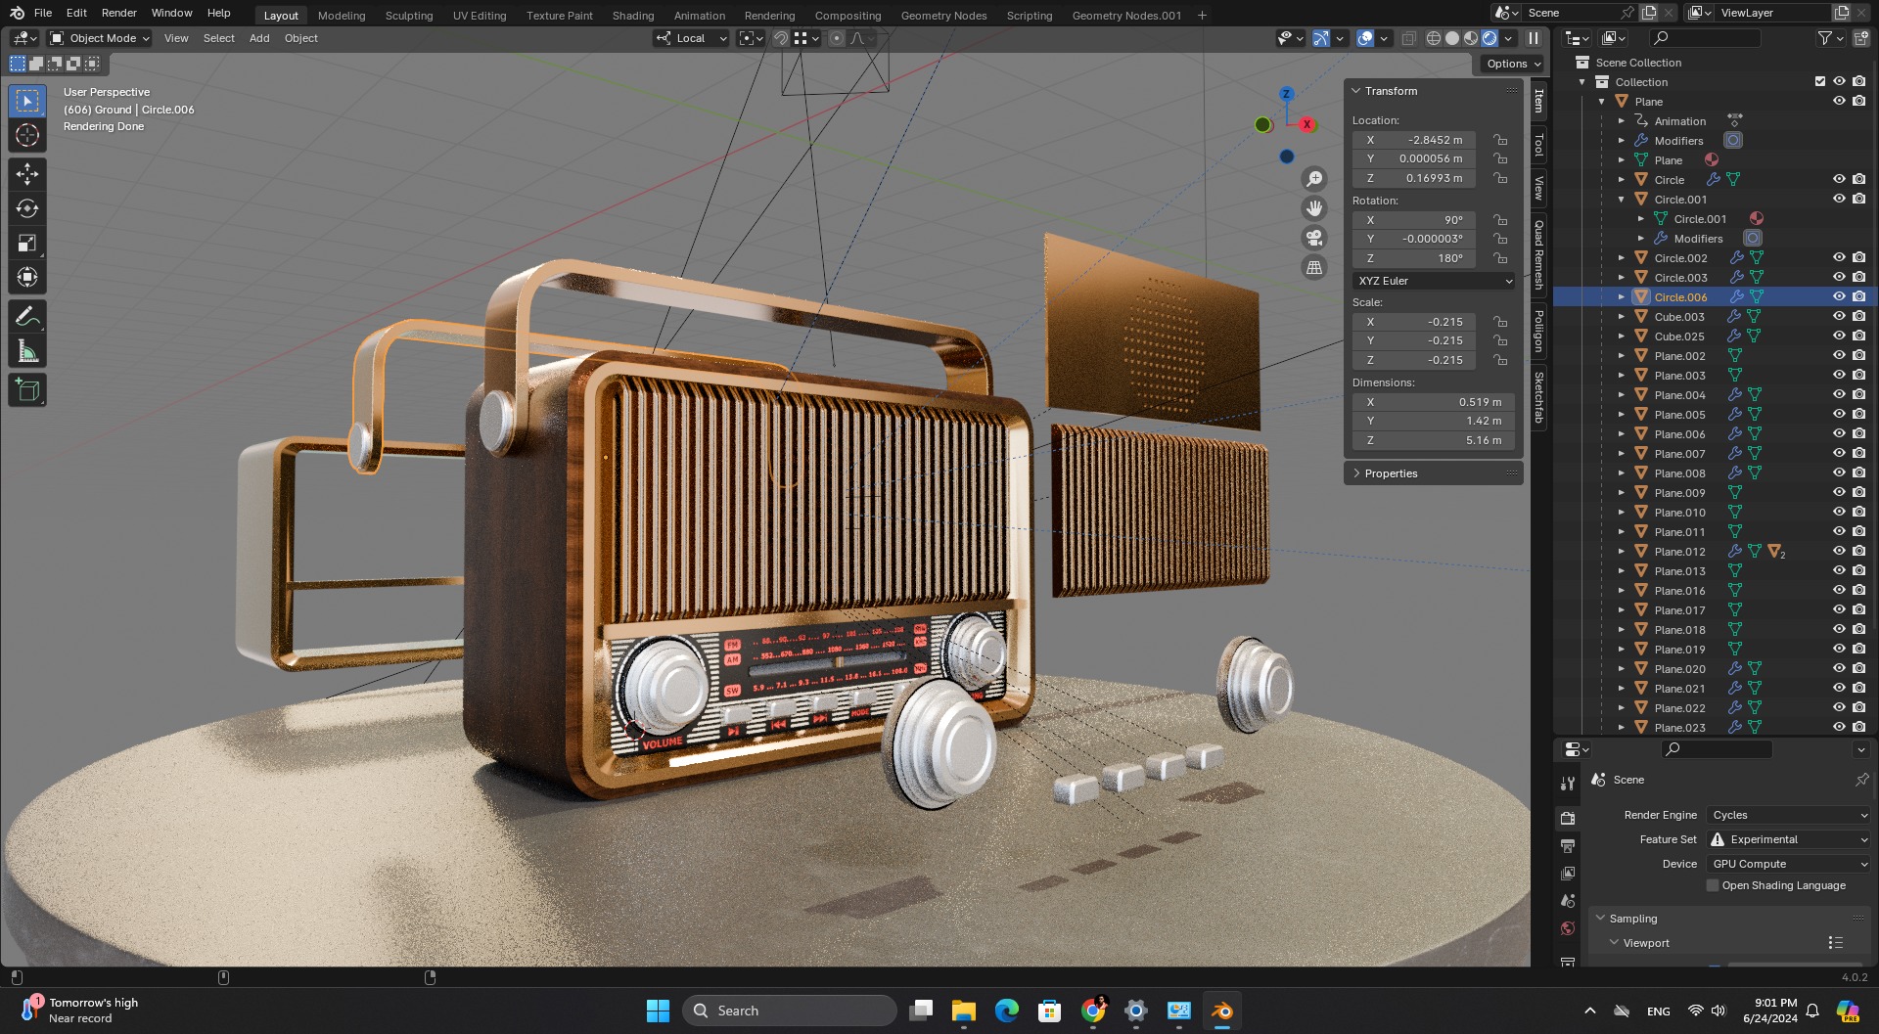Open Device GPU Compute dropdown

coord(1789,864)
